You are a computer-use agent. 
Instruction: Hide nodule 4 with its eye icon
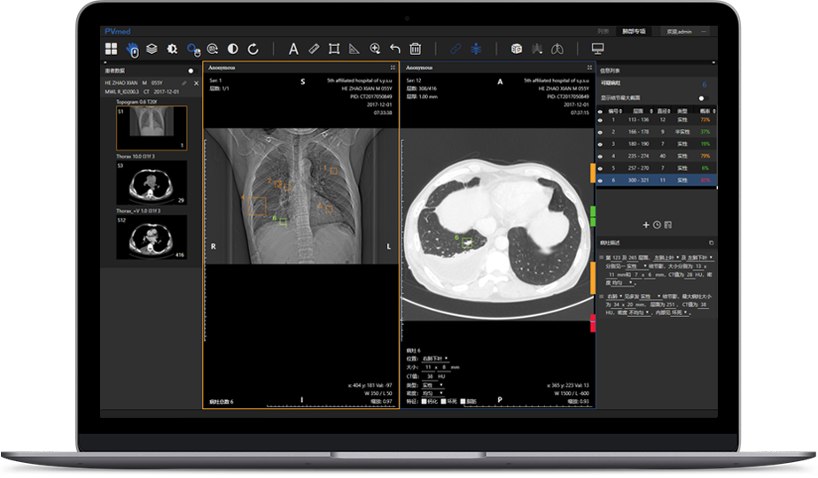(x=600, y=157)
